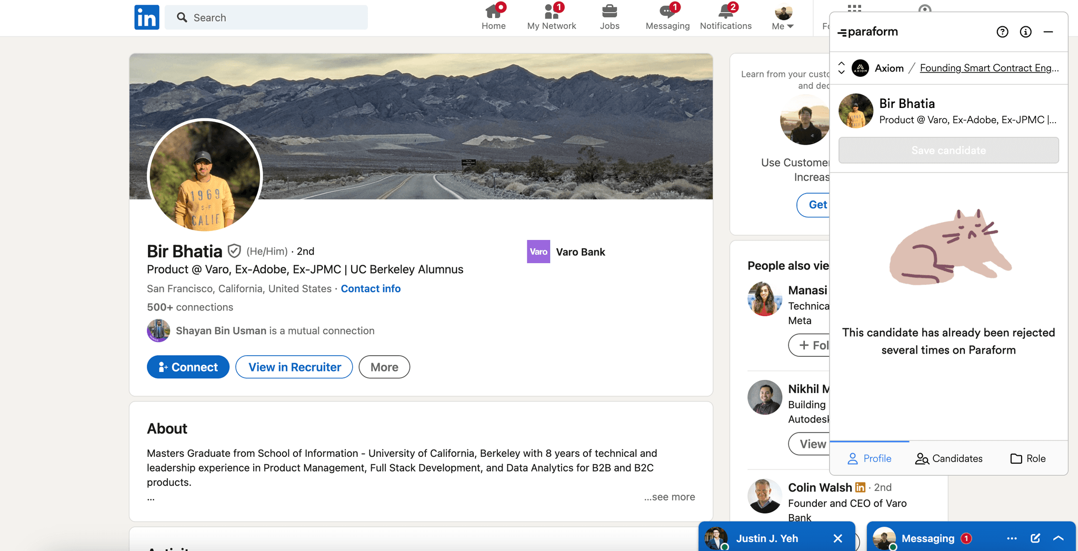
Task: Open View in Recruiter
Action: coord(294,367)
